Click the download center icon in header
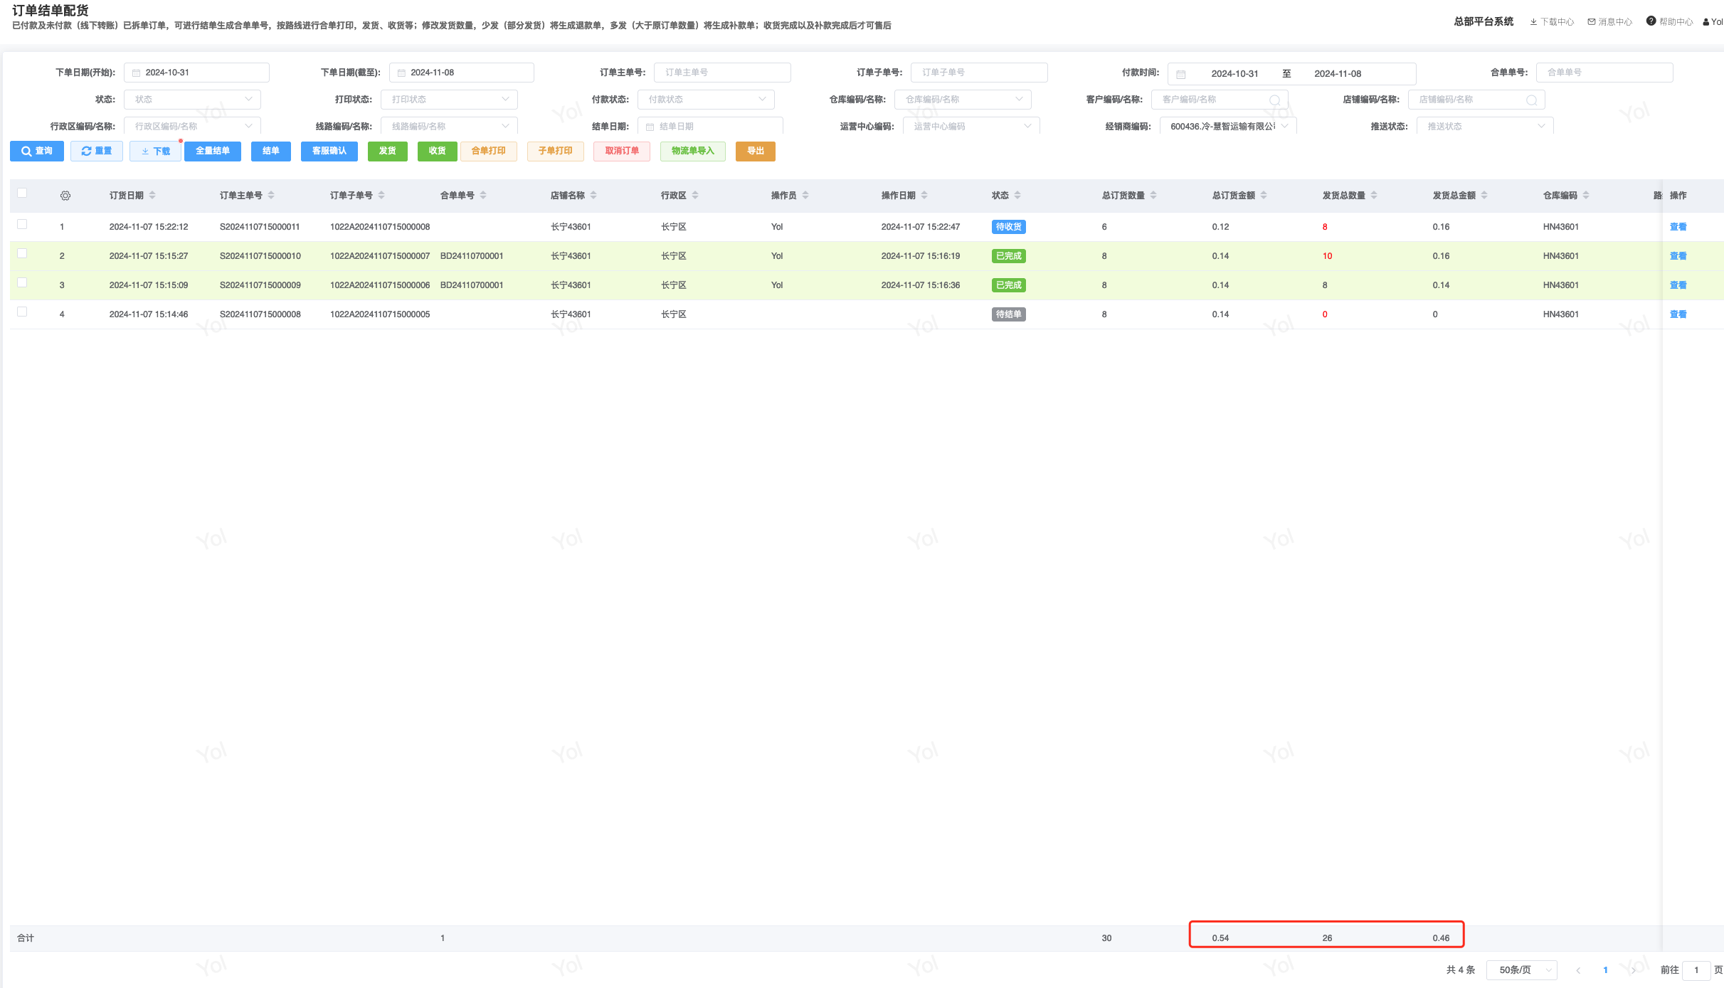Viewport: 1724px width, 988px height. (1533, 22)
